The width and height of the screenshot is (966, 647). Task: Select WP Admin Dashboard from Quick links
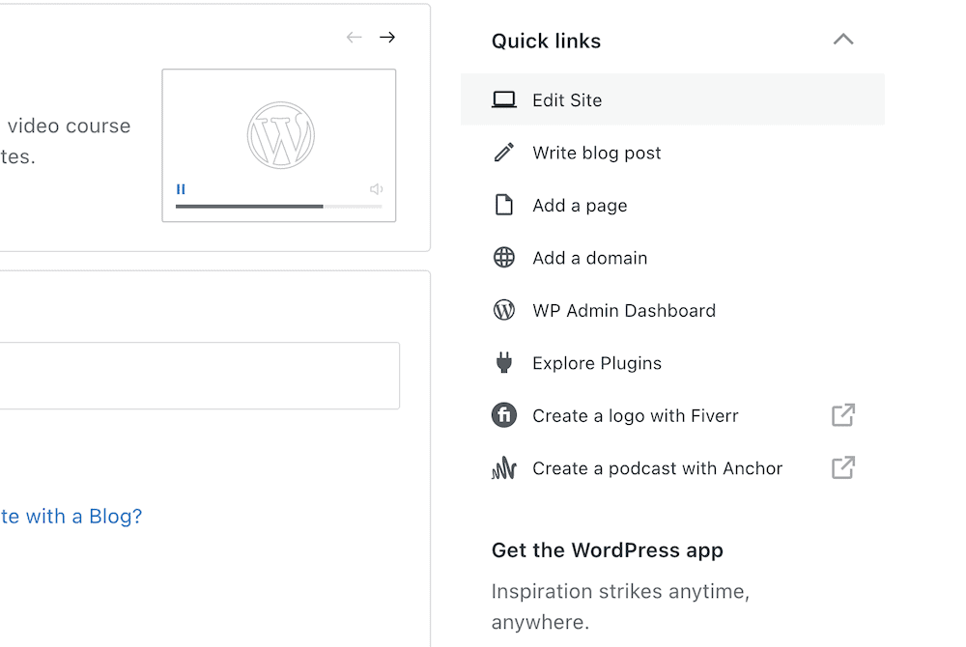pos(623,310)
